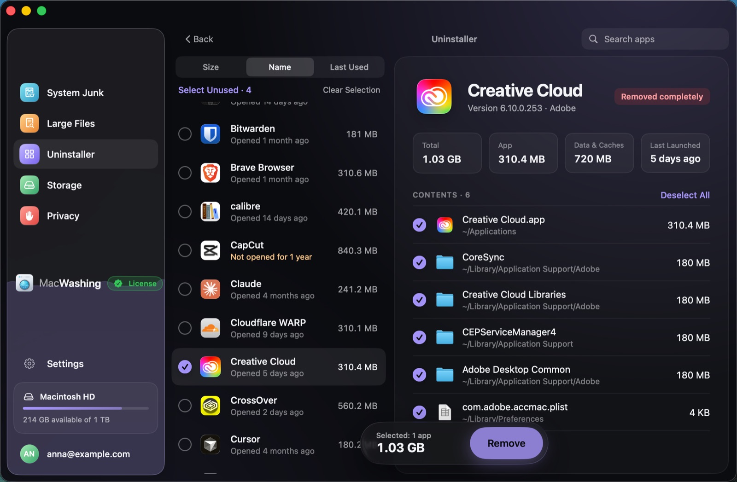Deselect the CEPServiceManager4 checkbox
The width and height of the screenshot is (737, 482).
click(x=419, y=337)
